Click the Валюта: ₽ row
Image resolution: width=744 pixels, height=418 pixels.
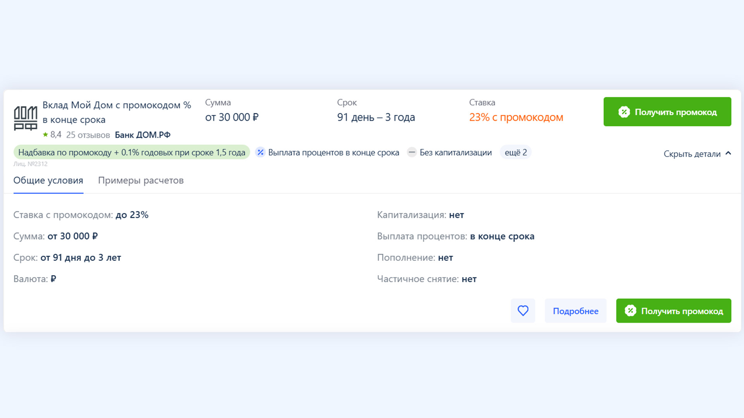[35, 279]
